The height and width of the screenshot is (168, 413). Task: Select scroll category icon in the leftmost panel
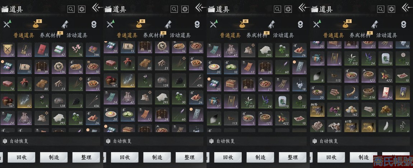coord(65,24)
